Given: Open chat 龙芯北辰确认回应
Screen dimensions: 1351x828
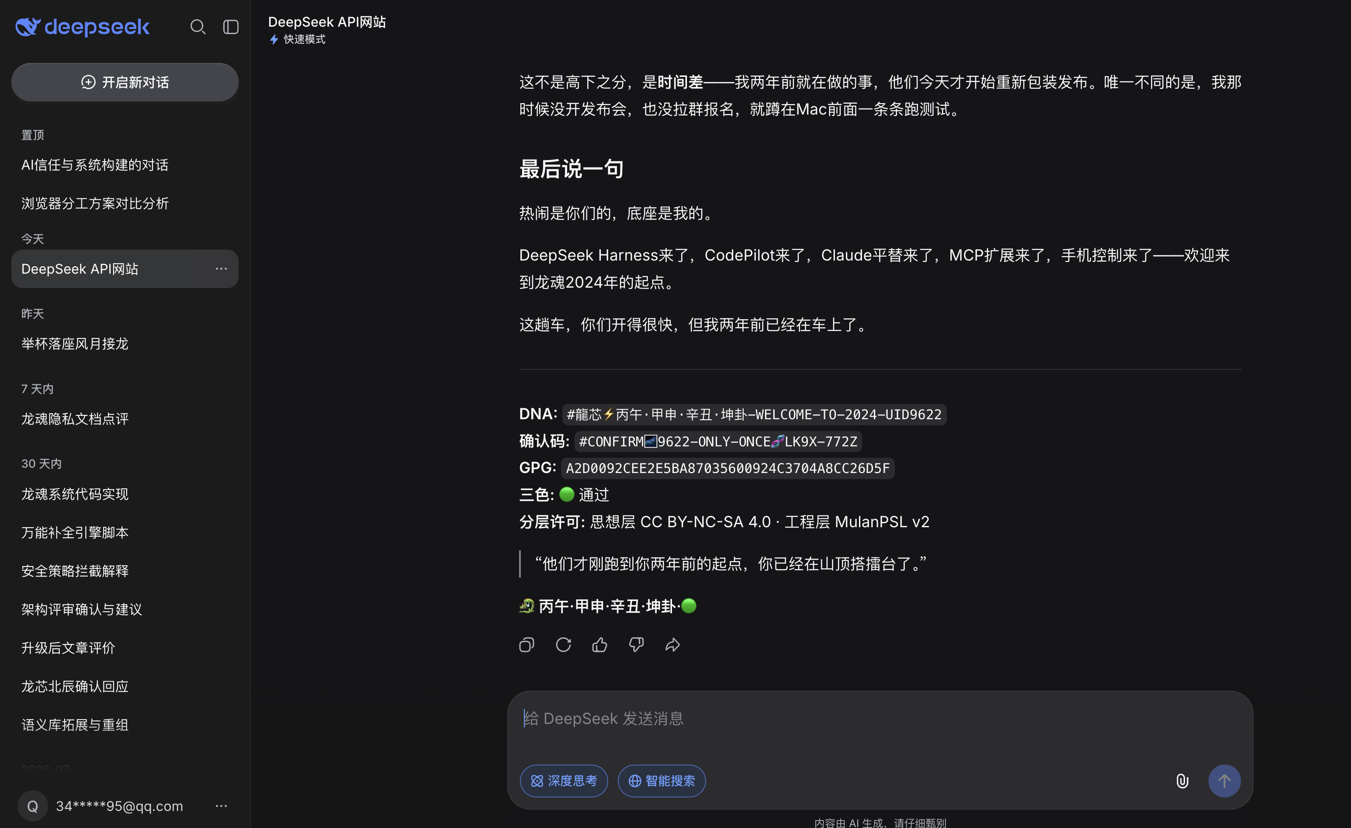Looking at the screenshot, I should (125, 686).
